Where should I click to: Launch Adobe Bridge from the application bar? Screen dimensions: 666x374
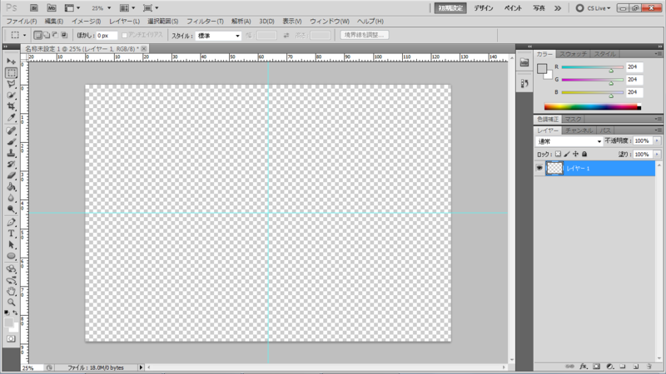(34, 7)
